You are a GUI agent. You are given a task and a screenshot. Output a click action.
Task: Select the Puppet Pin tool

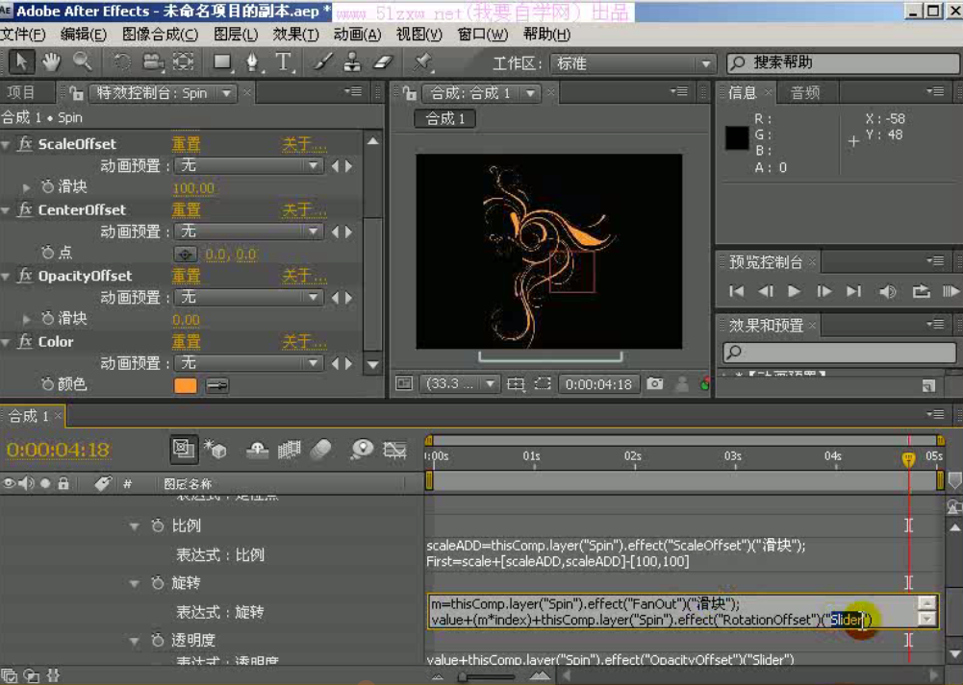(422, 61)
